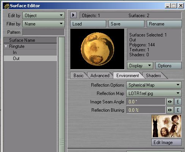The image size is (185, 152).
Task: Collapse the Ringtute object tree
Action: (x=6, y=46)
